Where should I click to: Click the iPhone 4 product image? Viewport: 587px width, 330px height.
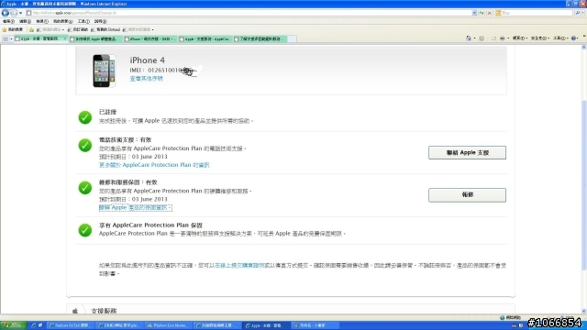(104, 71)
